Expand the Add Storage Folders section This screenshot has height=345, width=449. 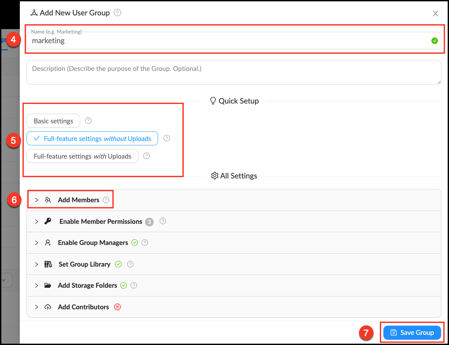(87, 286)
